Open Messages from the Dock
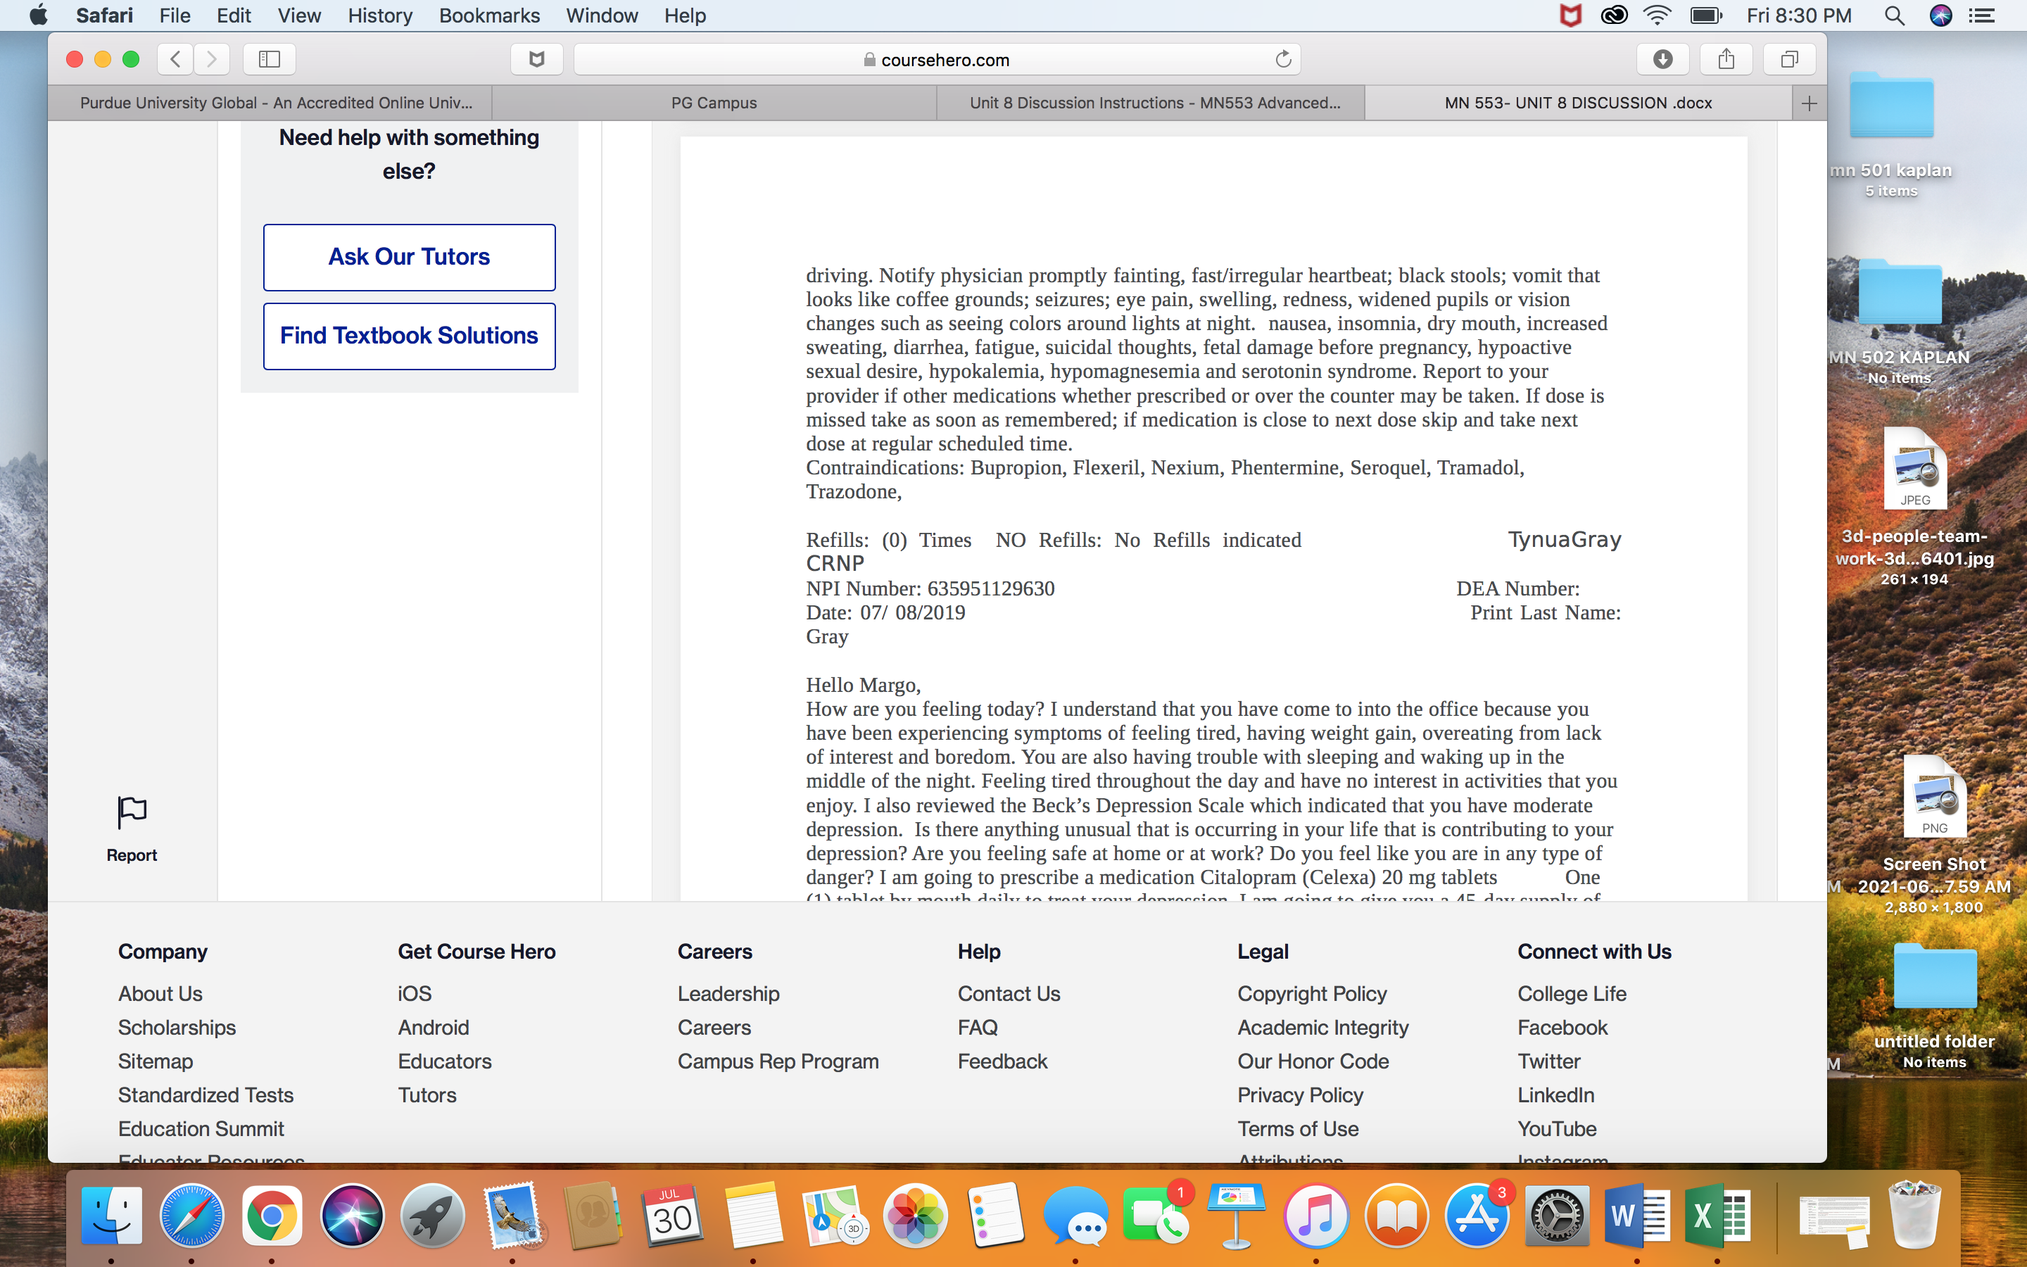This screenshot has height=1267, width=2027. [x=1075, y=1216]
